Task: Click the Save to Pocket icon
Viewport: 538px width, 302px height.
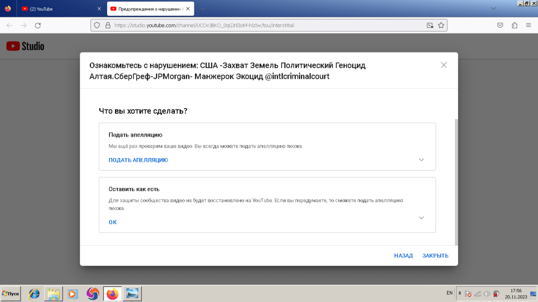Action: (501, 25)
